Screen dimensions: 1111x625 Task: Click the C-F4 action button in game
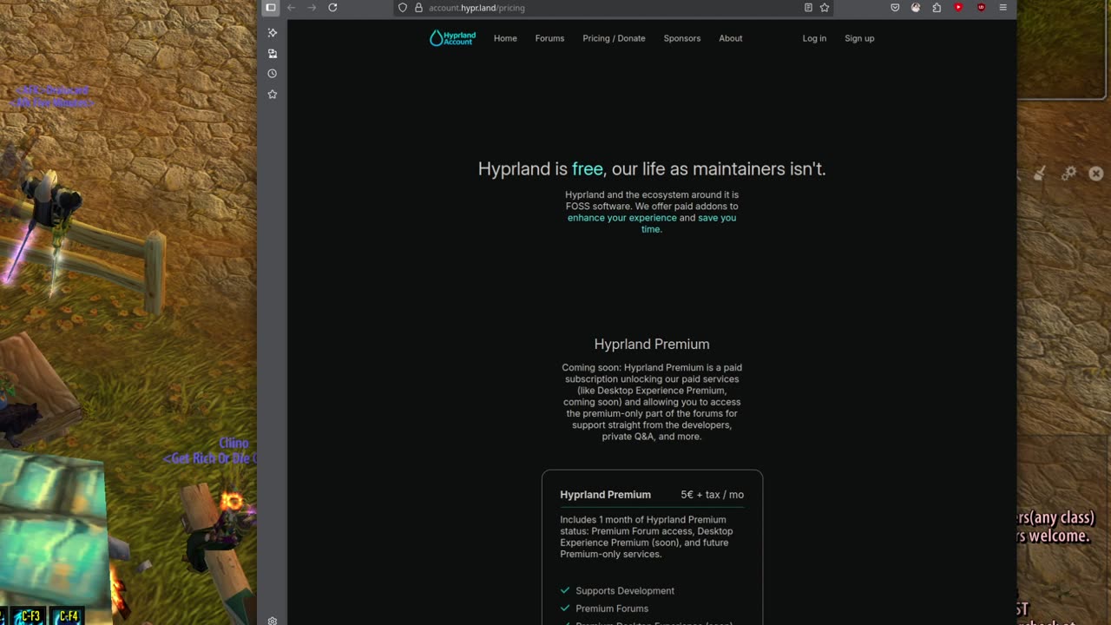68,615
